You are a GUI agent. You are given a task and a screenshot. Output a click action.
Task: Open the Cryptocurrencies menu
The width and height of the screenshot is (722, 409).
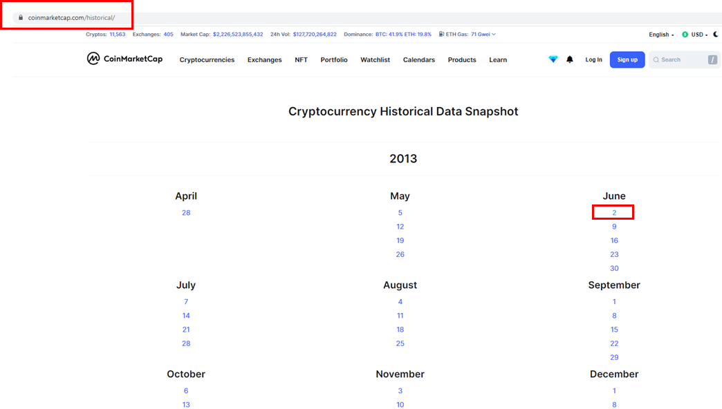click(x=207, y=59)
